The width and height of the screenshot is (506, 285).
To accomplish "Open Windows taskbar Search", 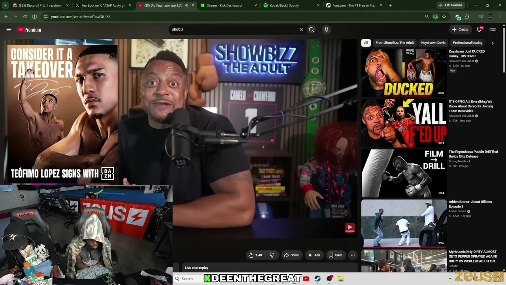I will click(x=187, y=279).
